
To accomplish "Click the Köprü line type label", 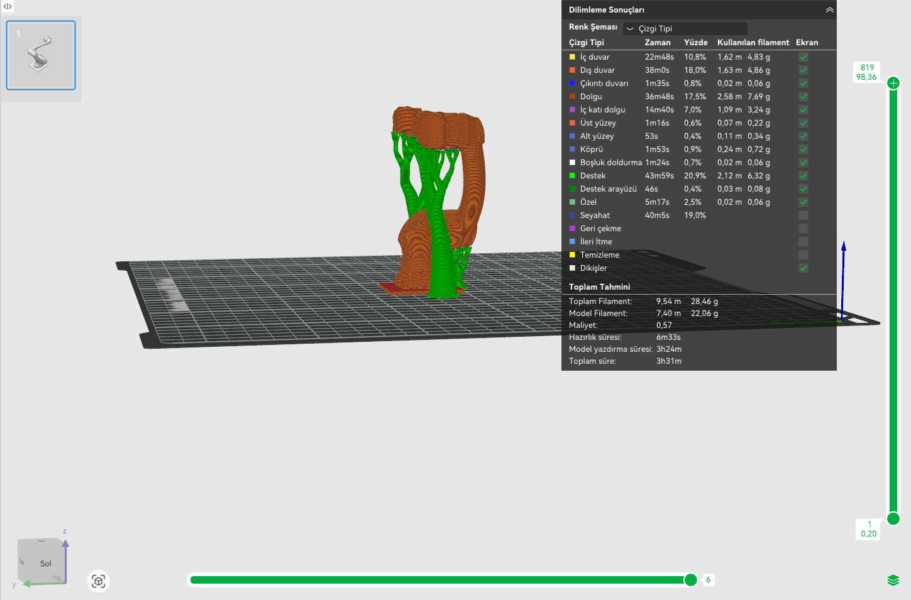I will point(591,150).
